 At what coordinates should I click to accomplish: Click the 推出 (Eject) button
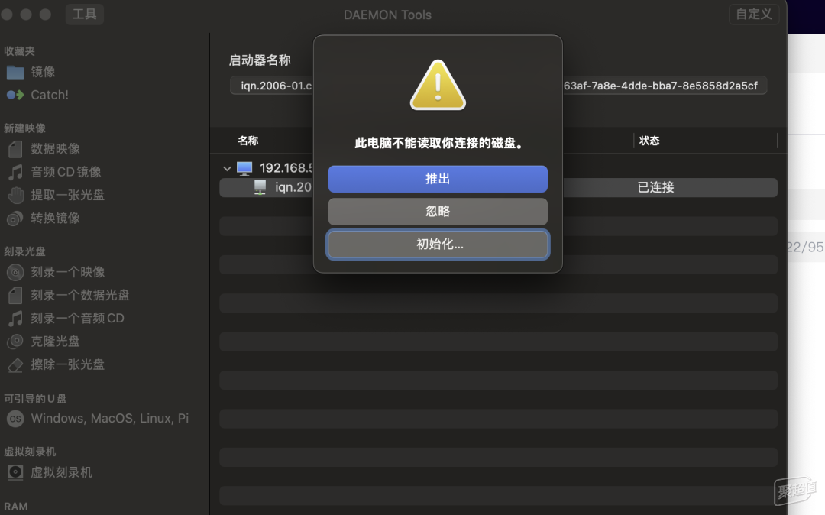tap(438, 179)
